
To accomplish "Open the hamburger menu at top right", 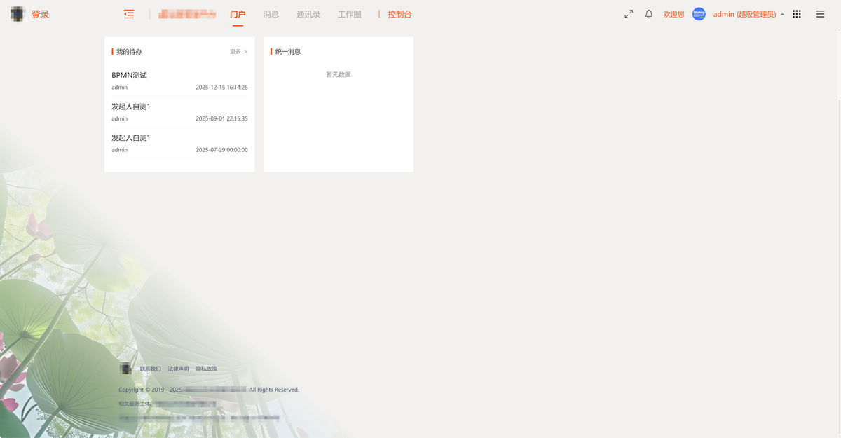I will click(820, 14).
